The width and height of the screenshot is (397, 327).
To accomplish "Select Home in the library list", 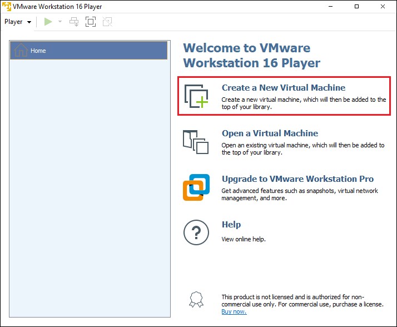I will pos(89,51).
